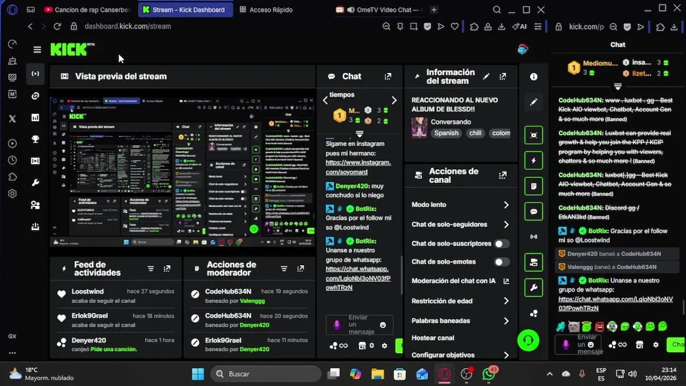Open Opera sidebar X (Twitter) icon

point(12,119)
